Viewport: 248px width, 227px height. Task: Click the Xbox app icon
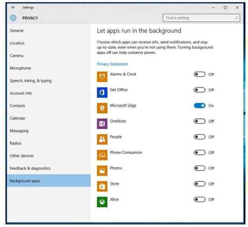tap(102, 202)
